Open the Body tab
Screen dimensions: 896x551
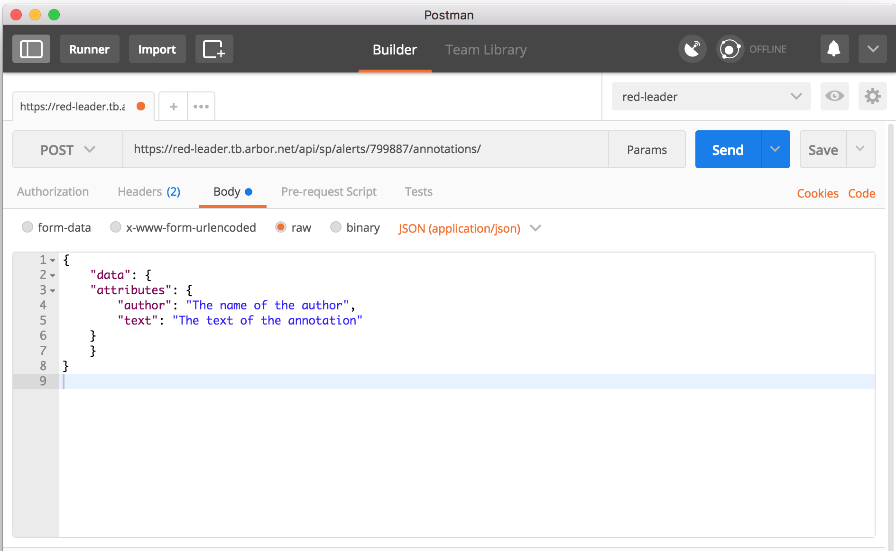(232, 191)
